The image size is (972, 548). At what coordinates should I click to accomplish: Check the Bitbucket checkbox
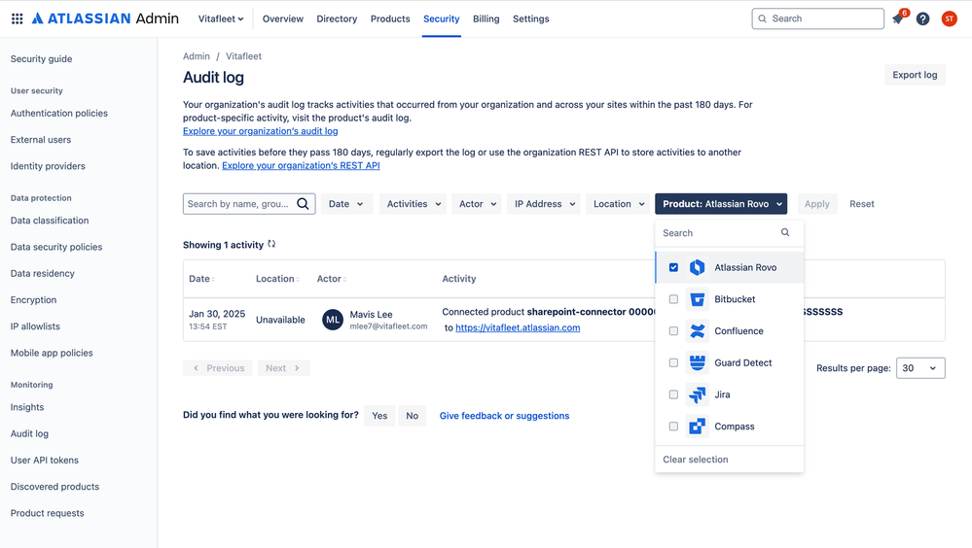point(673,299)
